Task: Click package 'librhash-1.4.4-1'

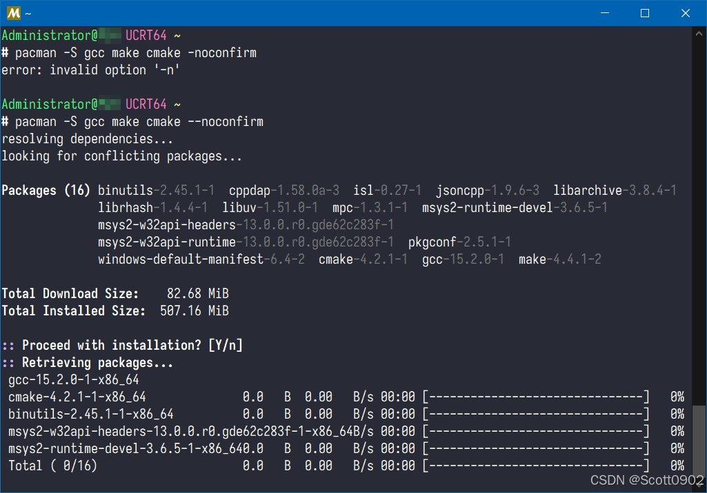Action: 153,207
